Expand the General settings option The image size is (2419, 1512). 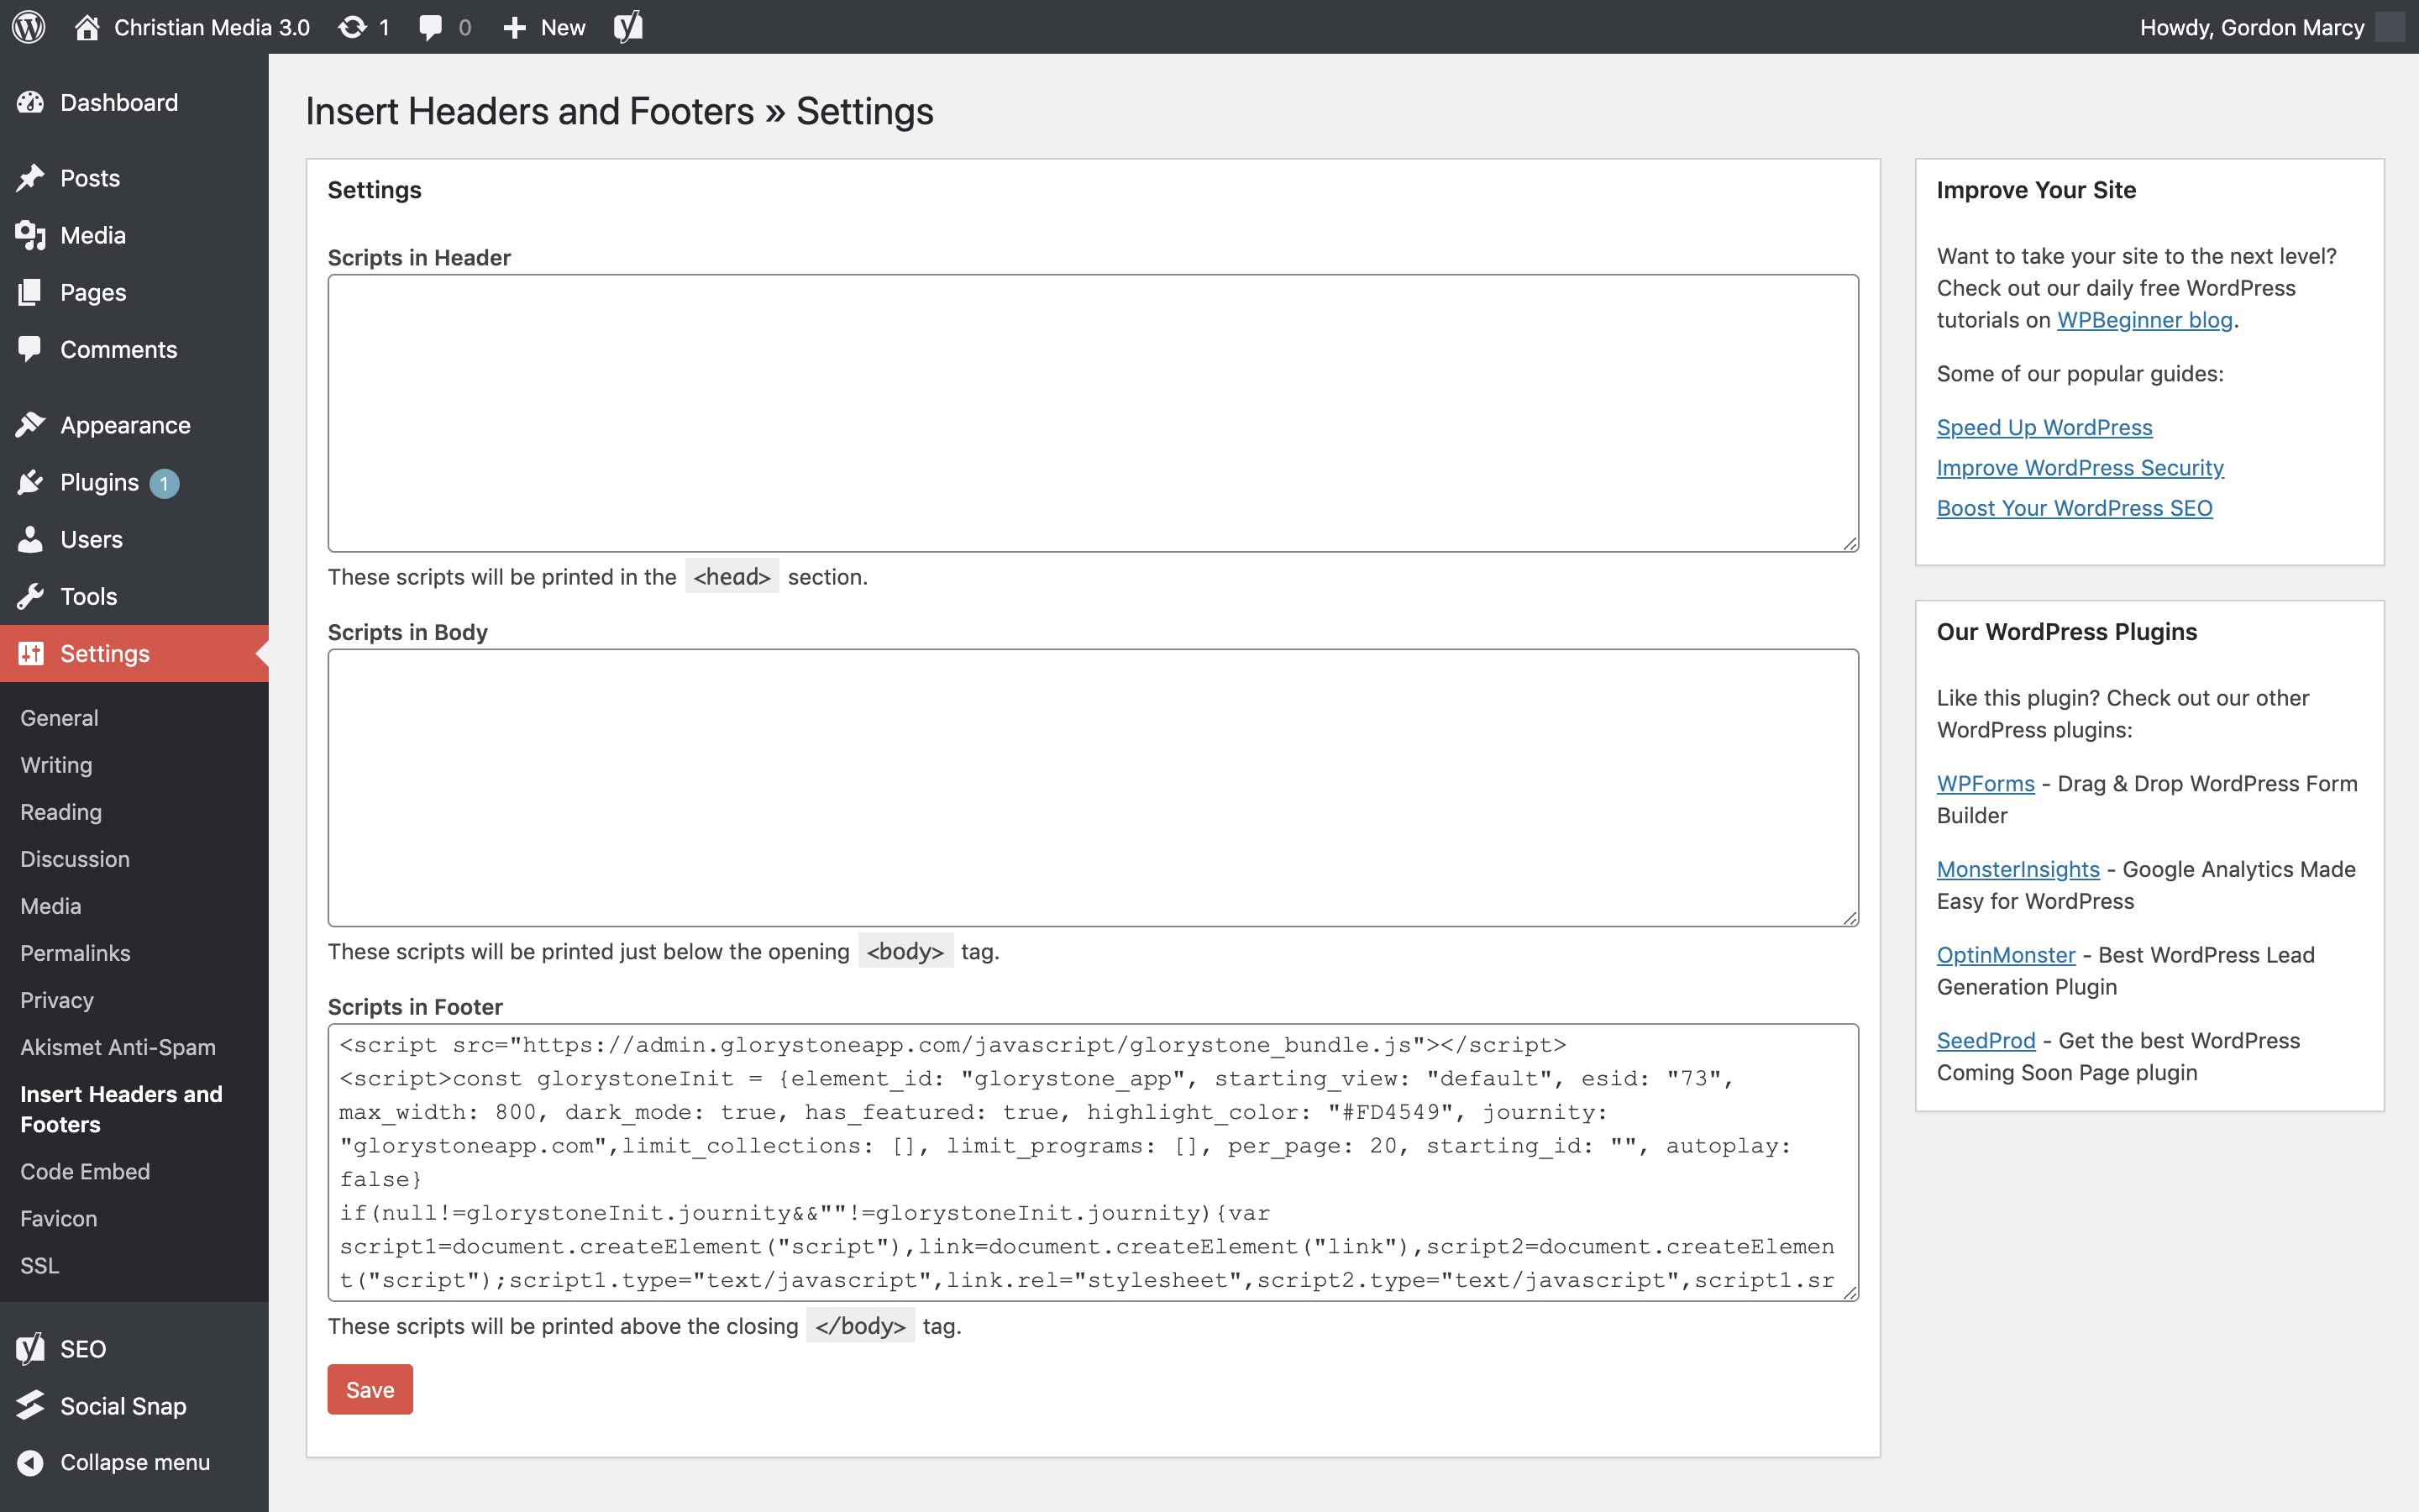tap(57, 716)
